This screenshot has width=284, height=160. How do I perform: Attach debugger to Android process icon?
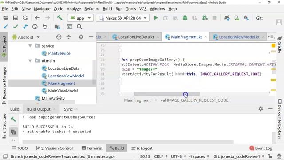205,18
